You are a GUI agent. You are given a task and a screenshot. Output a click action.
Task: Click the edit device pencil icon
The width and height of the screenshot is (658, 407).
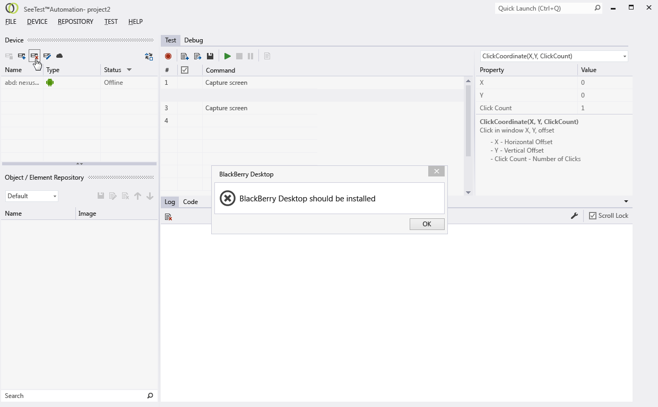click(x=47, y=56)
